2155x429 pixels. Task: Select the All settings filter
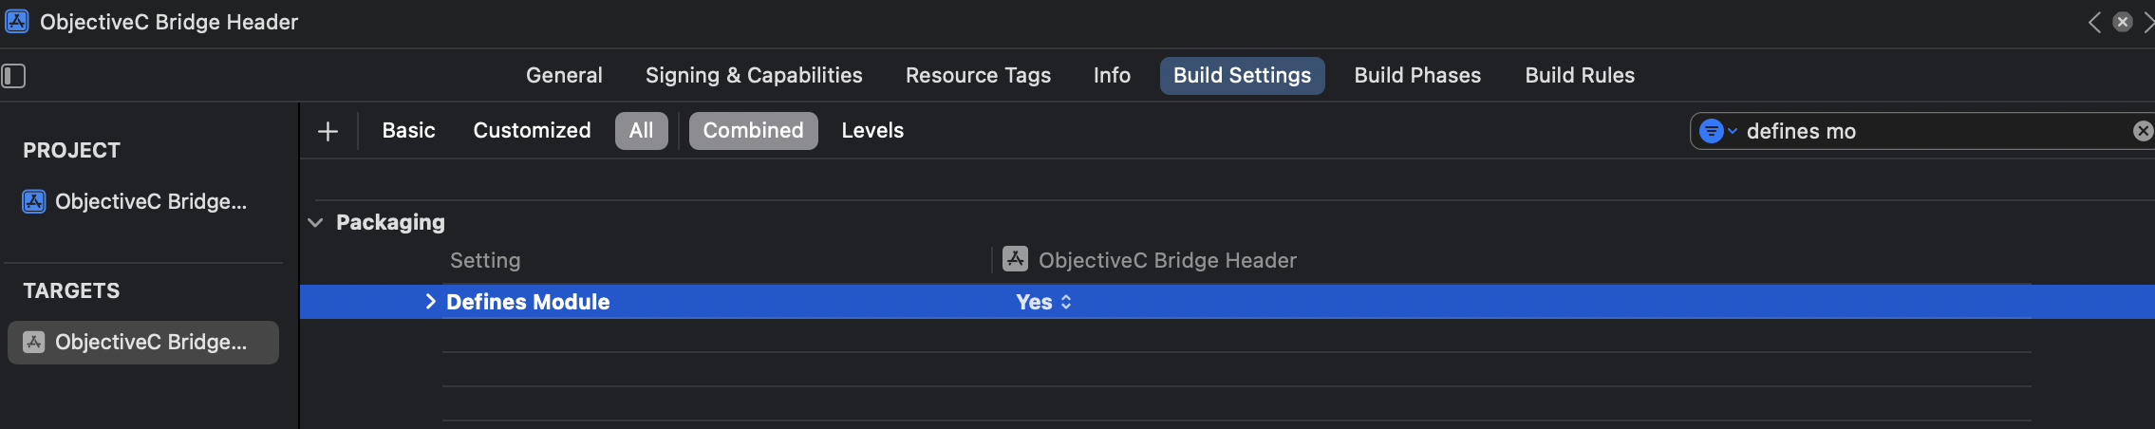(642, 131)
